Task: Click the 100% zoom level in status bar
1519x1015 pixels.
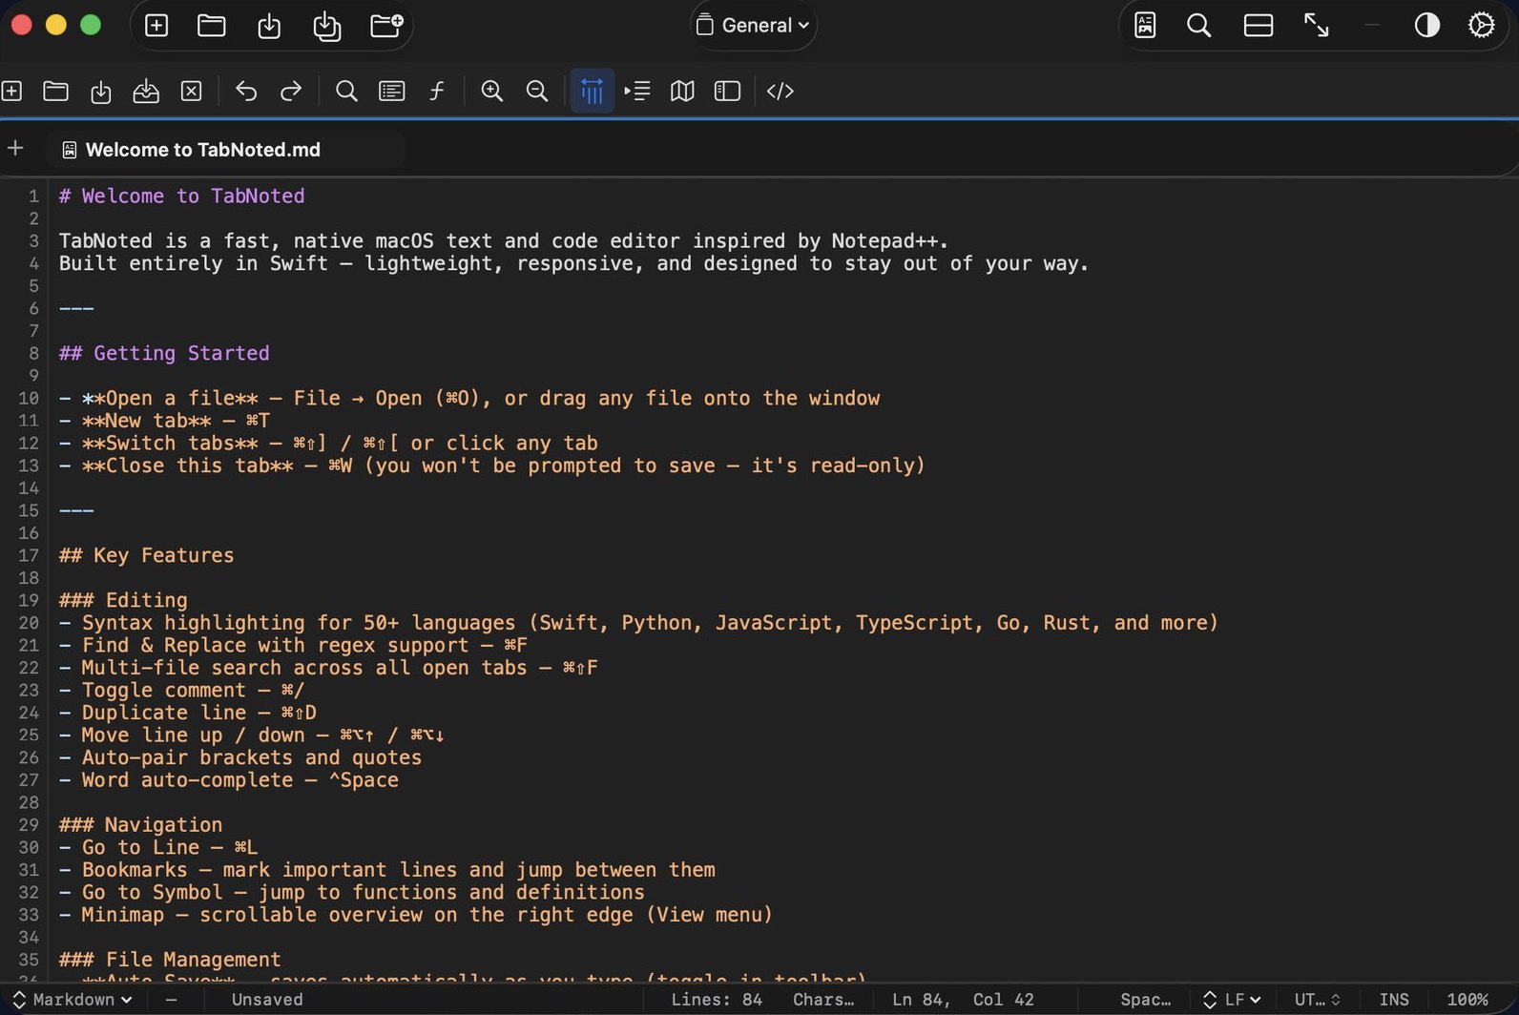Action: 1467,999
